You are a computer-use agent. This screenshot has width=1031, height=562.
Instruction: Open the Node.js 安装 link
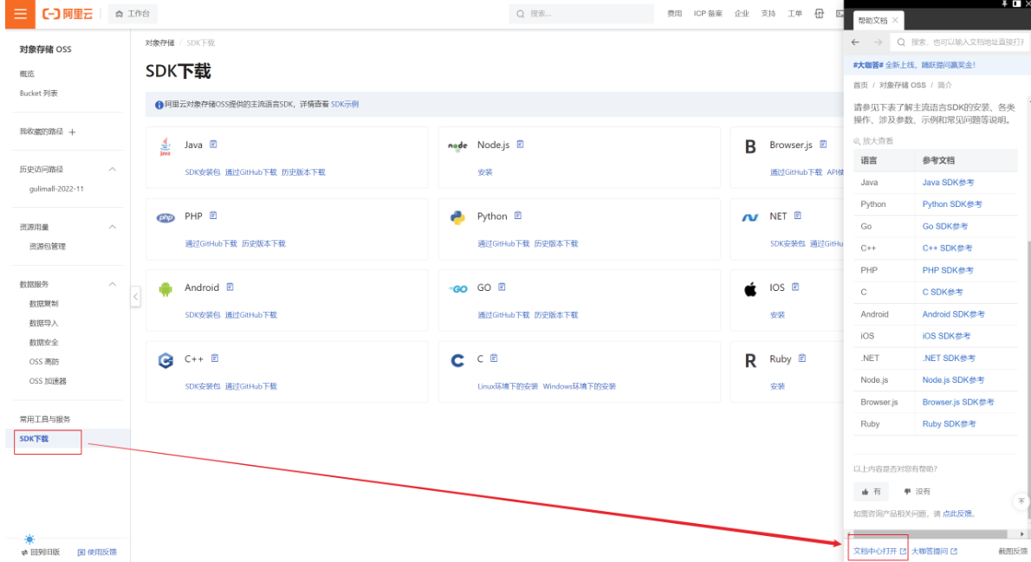484,172
